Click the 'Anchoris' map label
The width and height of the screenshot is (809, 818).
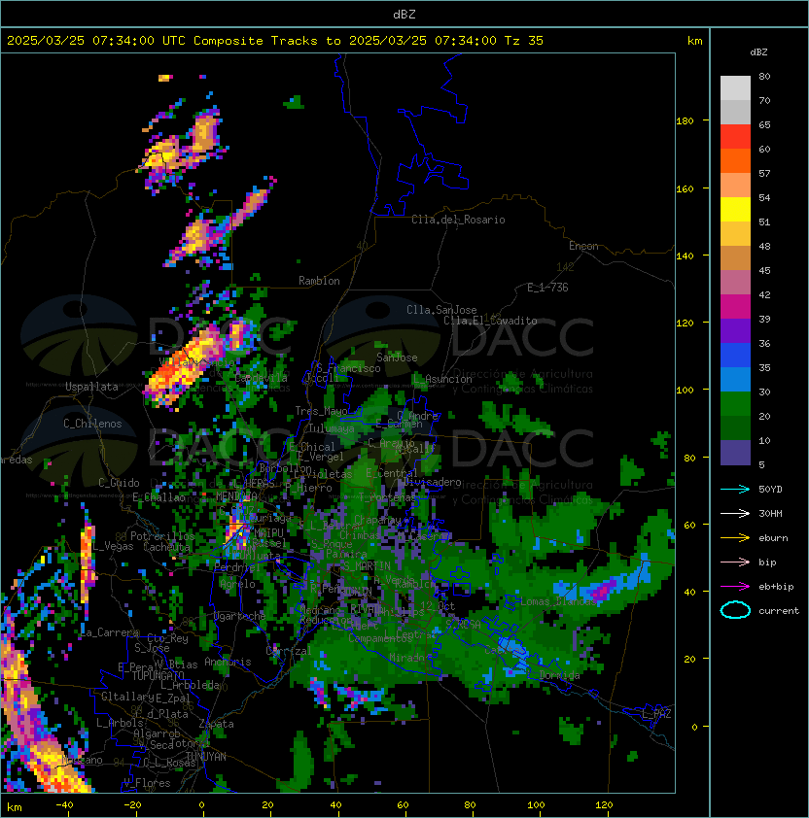(228, 662)
